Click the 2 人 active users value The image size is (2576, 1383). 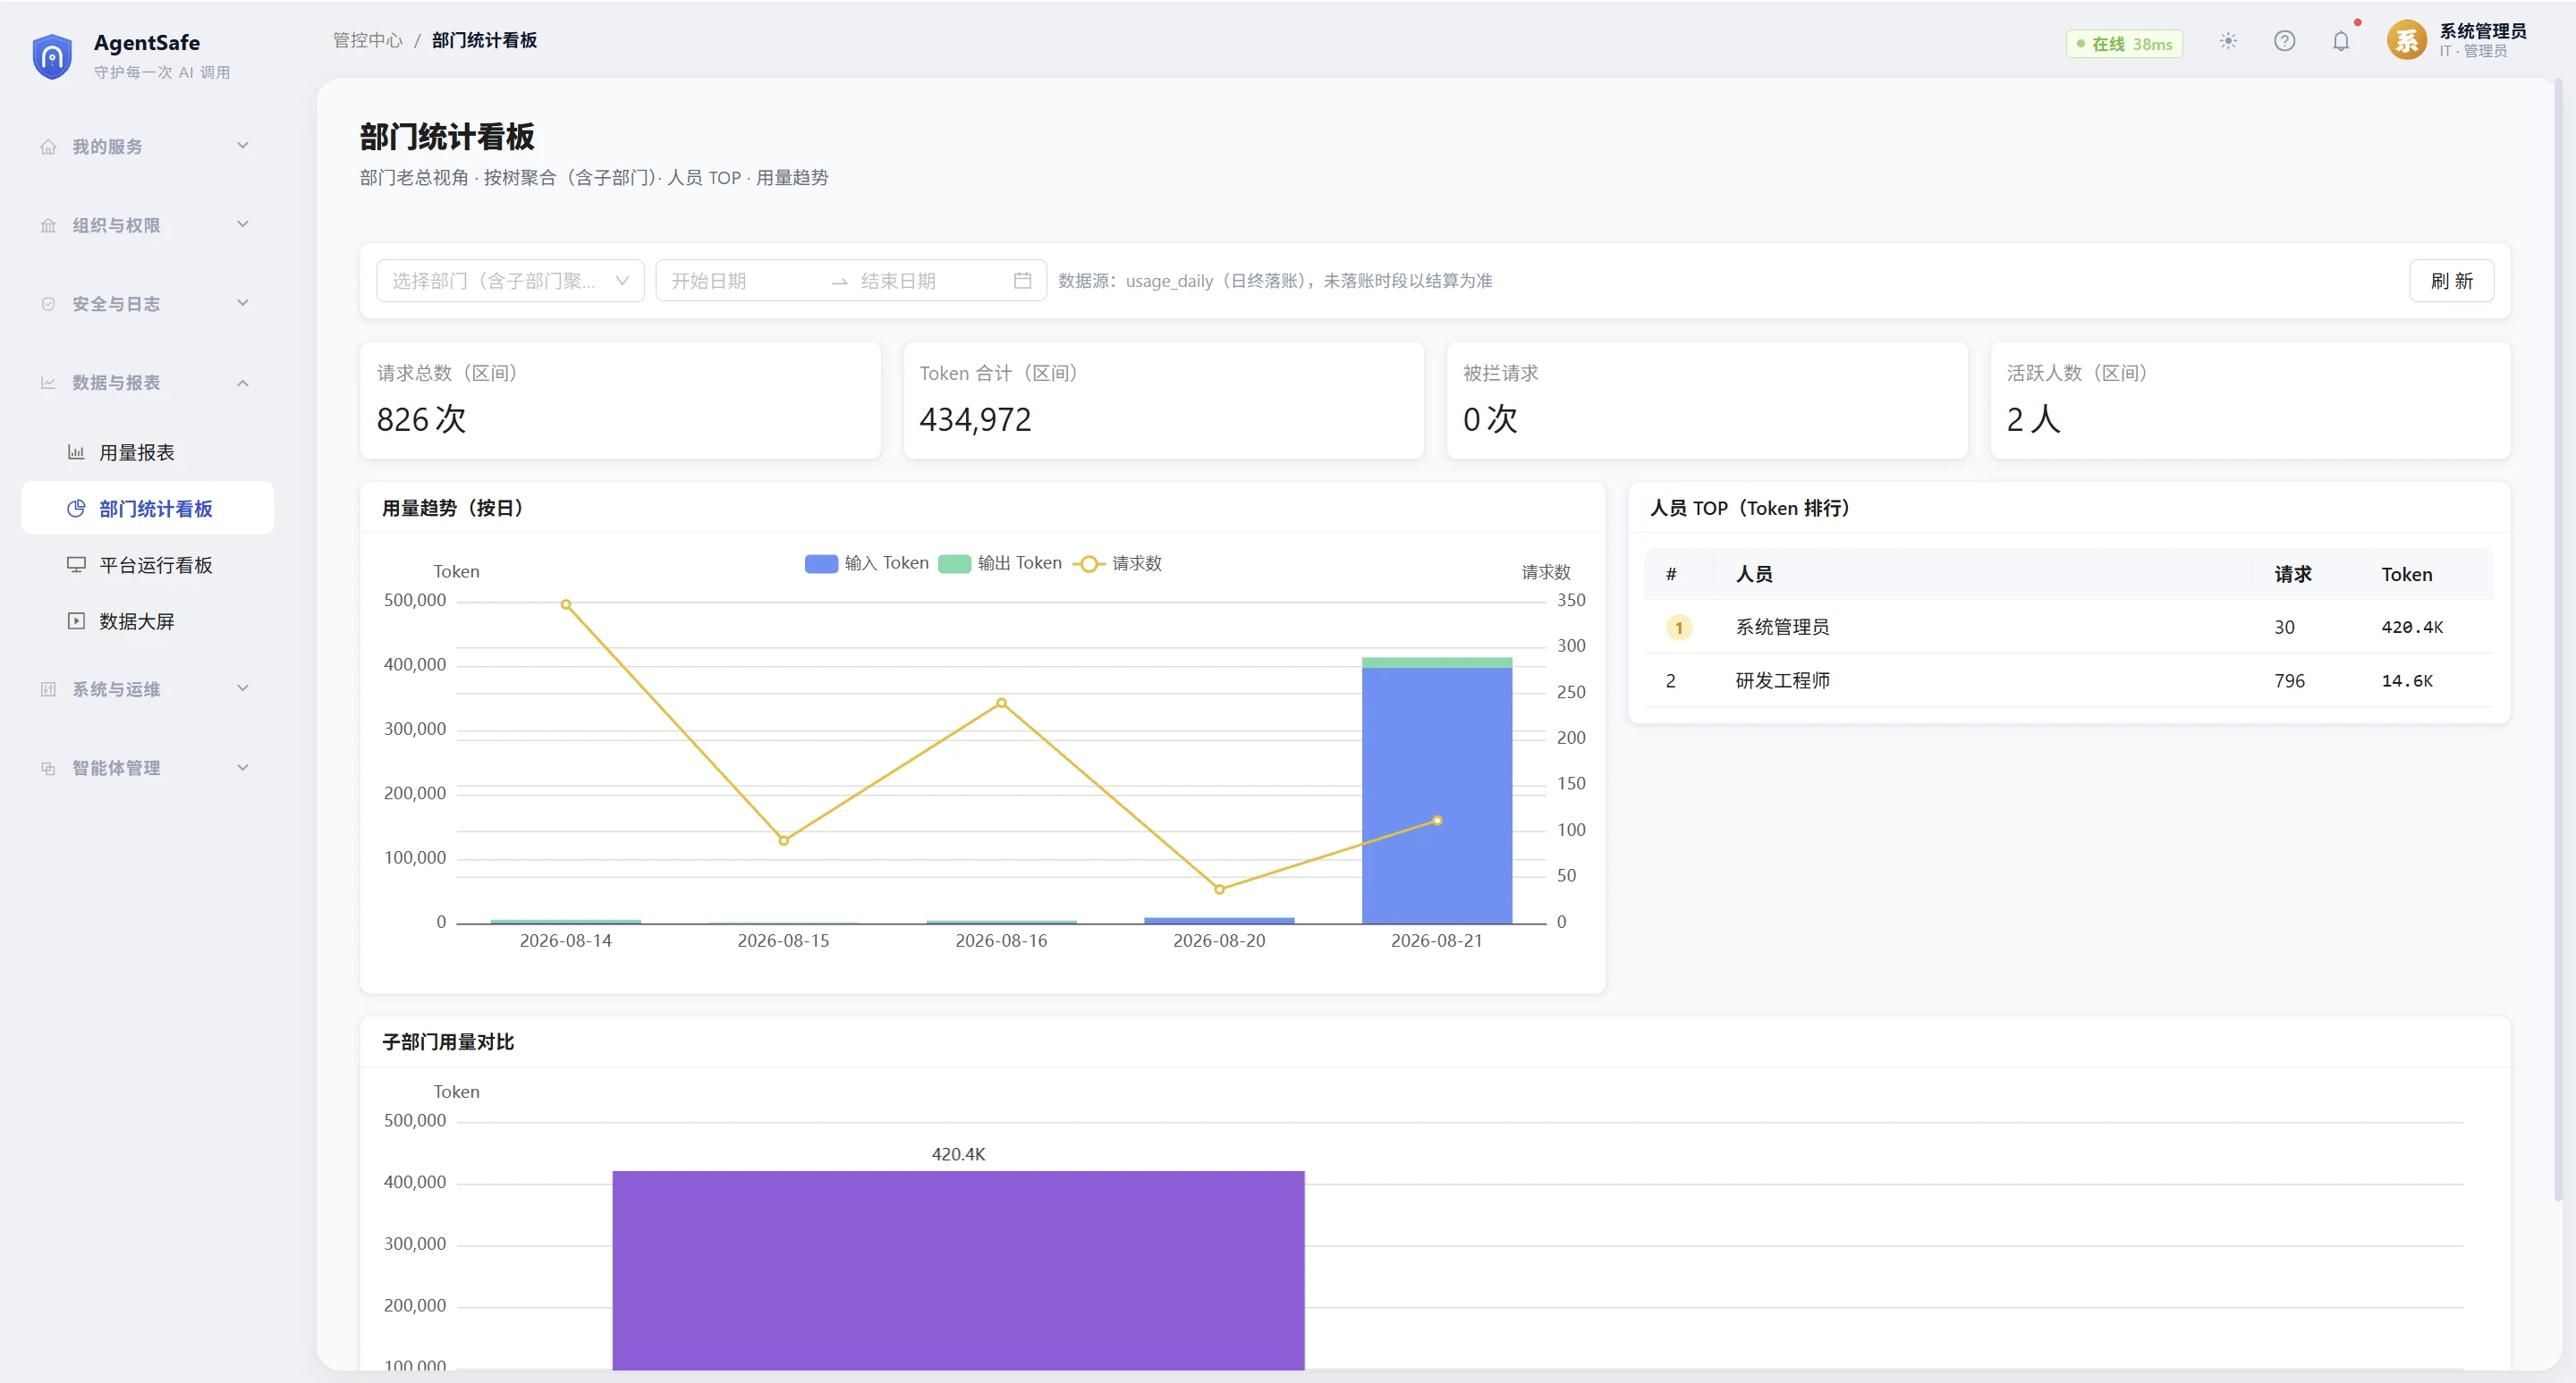(2033, 418)
